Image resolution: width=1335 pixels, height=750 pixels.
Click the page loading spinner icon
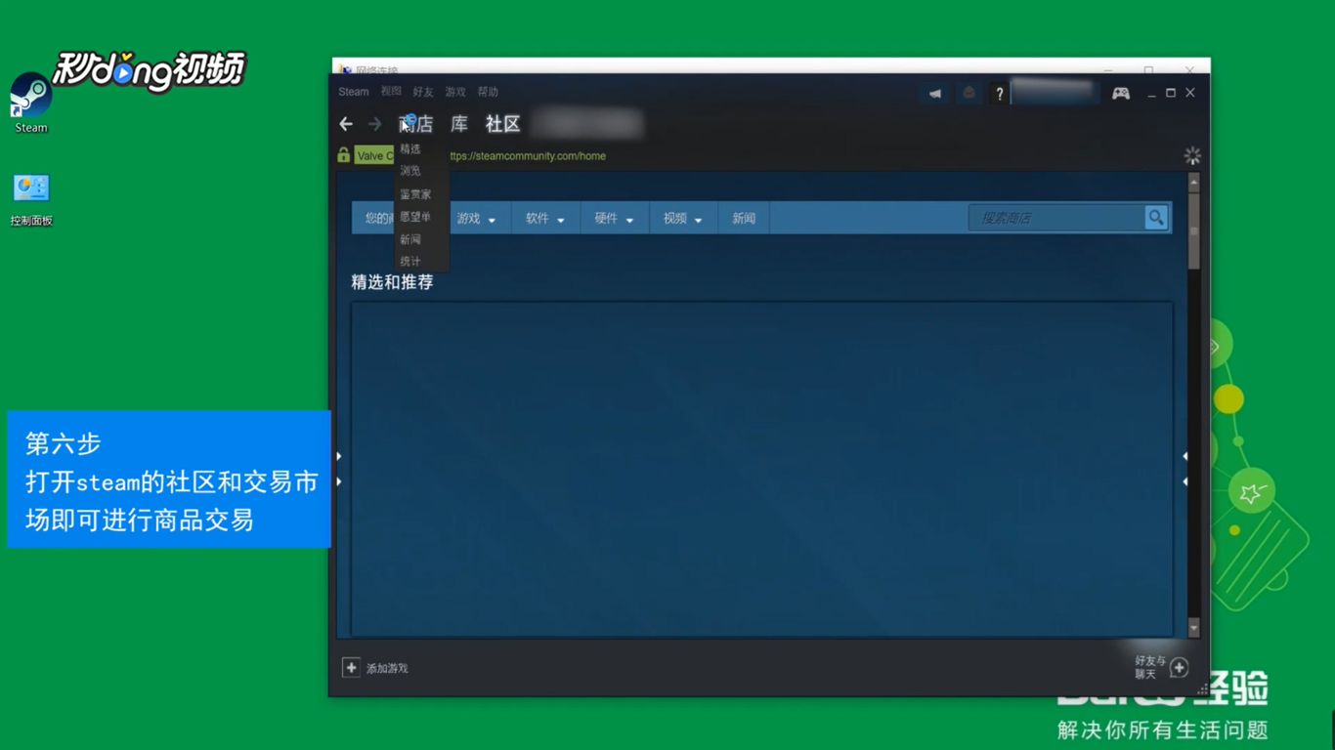1192,156
